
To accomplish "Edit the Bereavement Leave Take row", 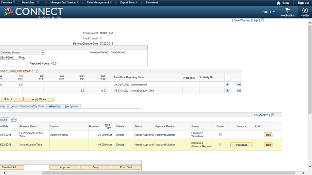I will pyautogui.click(x=268, y=135).
